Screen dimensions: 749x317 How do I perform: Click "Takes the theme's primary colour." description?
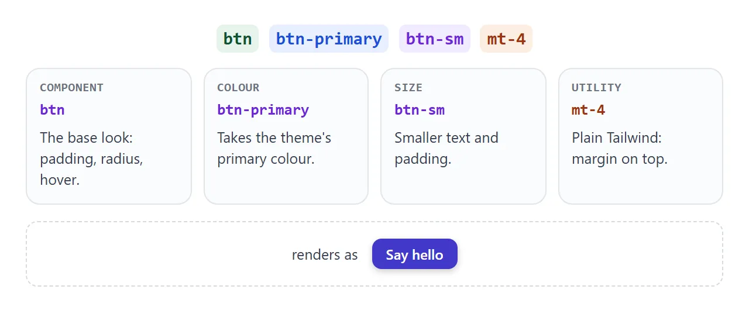(x=274, y=148)
